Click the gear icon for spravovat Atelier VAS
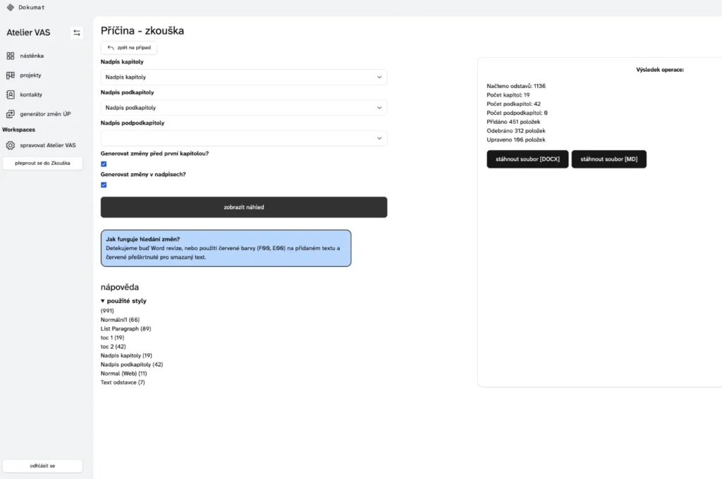This screenshot has width=722, height=479. pyautogui.click(x=11, y=145)
